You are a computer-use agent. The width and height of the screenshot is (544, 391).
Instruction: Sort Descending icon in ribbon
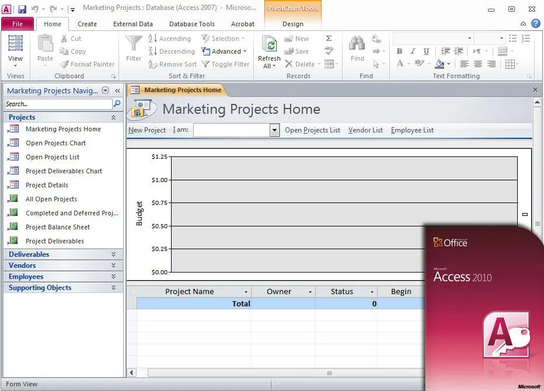pyautogui.click(x=153, y=51)
